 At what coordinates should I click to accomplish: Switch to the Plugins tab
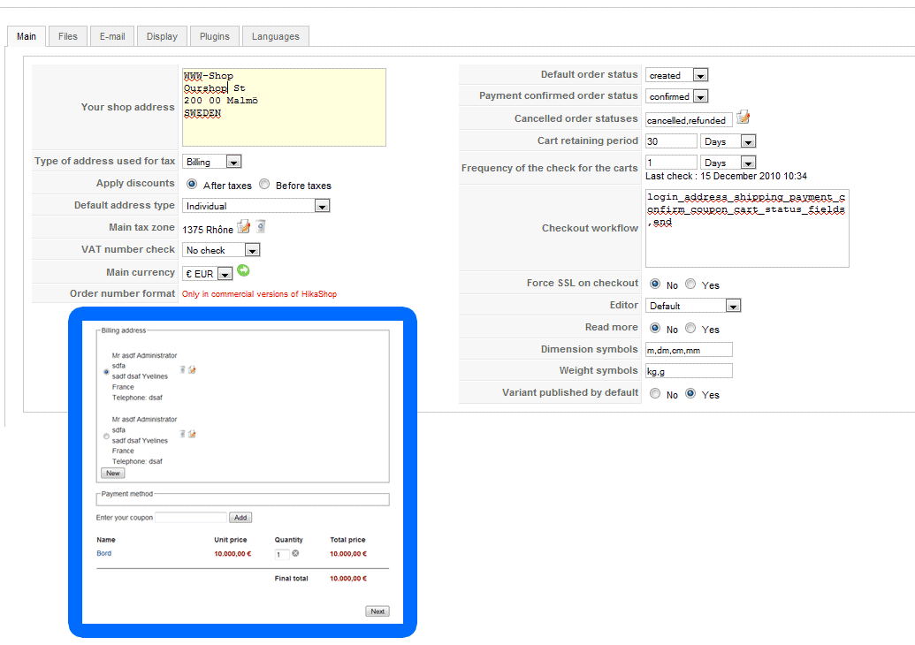point(215,36)
